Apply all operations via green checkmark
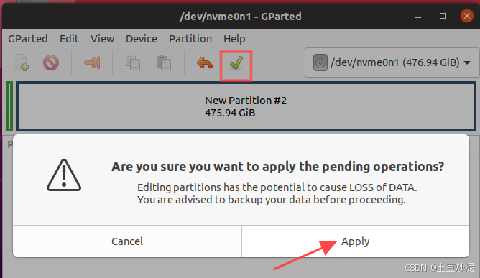Image resolution: width=480 pixels, height=278 pixels. 236,63
